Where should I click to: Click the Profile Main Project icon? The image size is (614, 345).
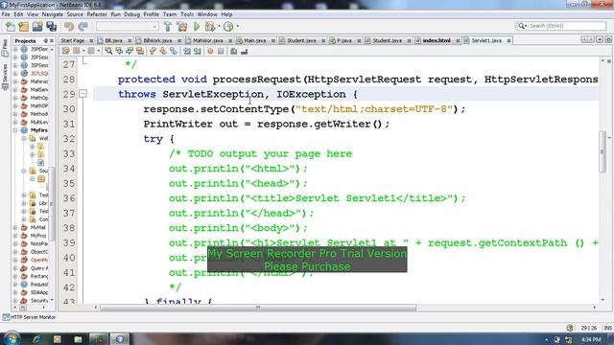pyautogui.click(x=228, y=27)
